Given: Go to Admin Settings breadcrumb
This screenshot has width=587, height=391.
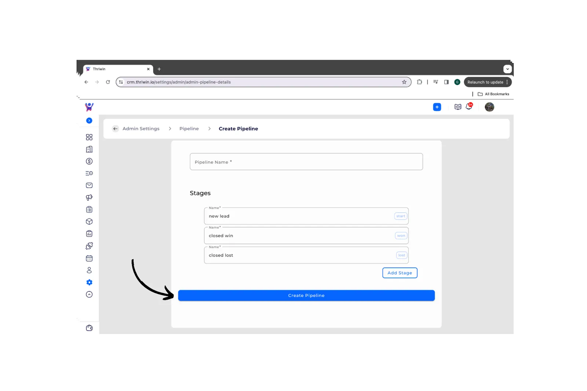Looking at the screenshot, I should [141, 129].
